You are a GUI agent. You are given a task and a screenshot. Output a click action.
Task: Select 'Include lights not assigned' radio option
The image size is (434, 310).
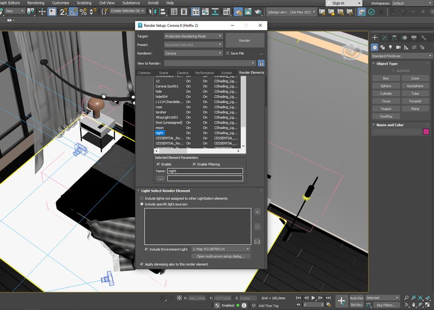(142, 198)
